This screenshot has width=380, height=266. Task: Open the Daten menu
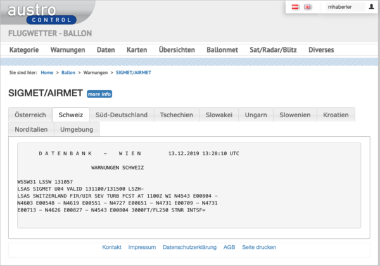tap(106, 49)
